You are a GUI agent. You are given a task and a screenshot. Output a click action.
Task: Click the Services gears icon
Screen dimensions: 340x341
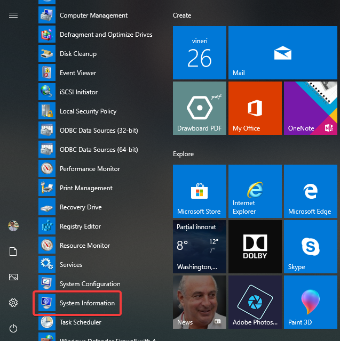click(x=47, y=264)
